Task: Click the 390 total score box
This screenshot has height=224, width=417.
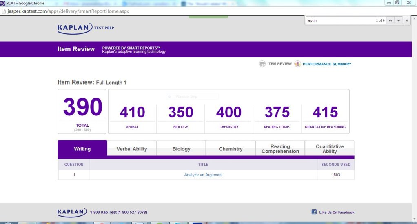Action: pyautogui.click(x=82, y=111)
